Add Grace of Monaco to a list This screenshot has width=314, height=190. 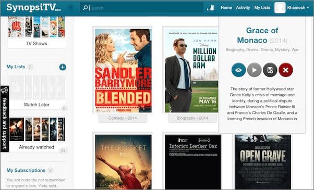pos(270,70)
